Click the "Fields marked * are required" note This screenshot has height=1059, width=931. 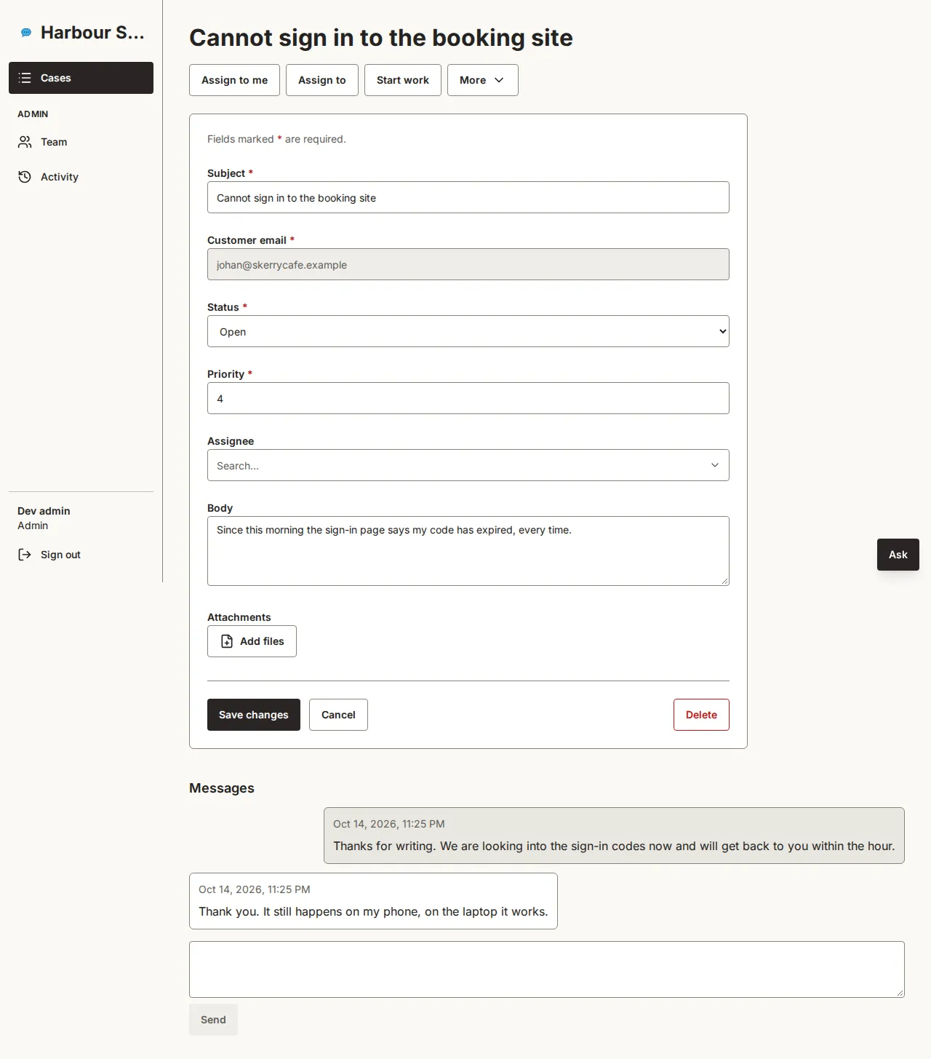276,139
